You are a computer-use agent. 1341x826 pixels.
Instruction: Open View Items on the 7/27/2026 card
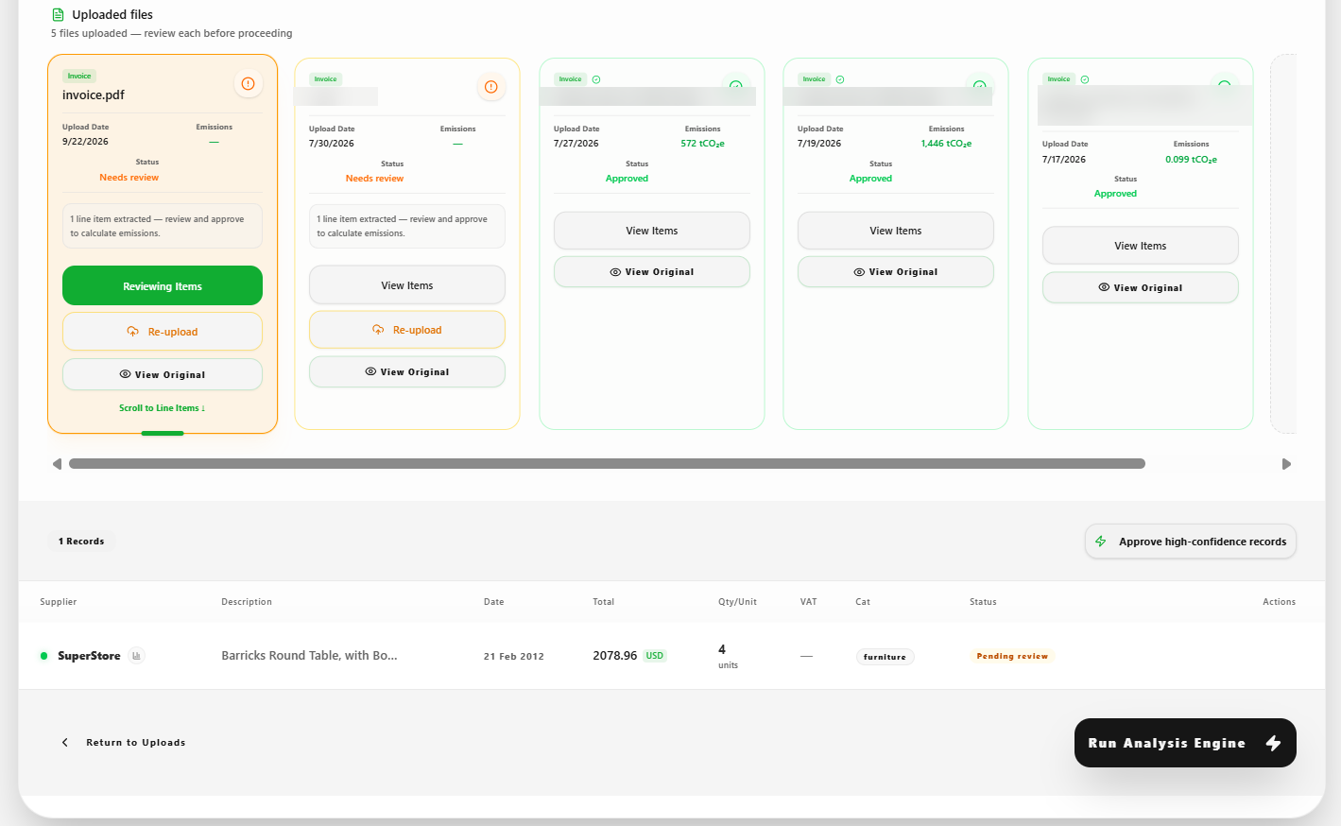(652, 231)
